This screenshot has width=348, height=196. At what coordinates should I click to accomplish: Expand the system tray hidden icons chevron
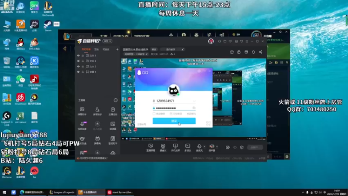(303, 192)
